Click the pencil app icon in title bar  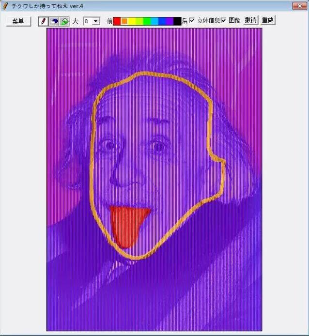[x=5, y=6]
